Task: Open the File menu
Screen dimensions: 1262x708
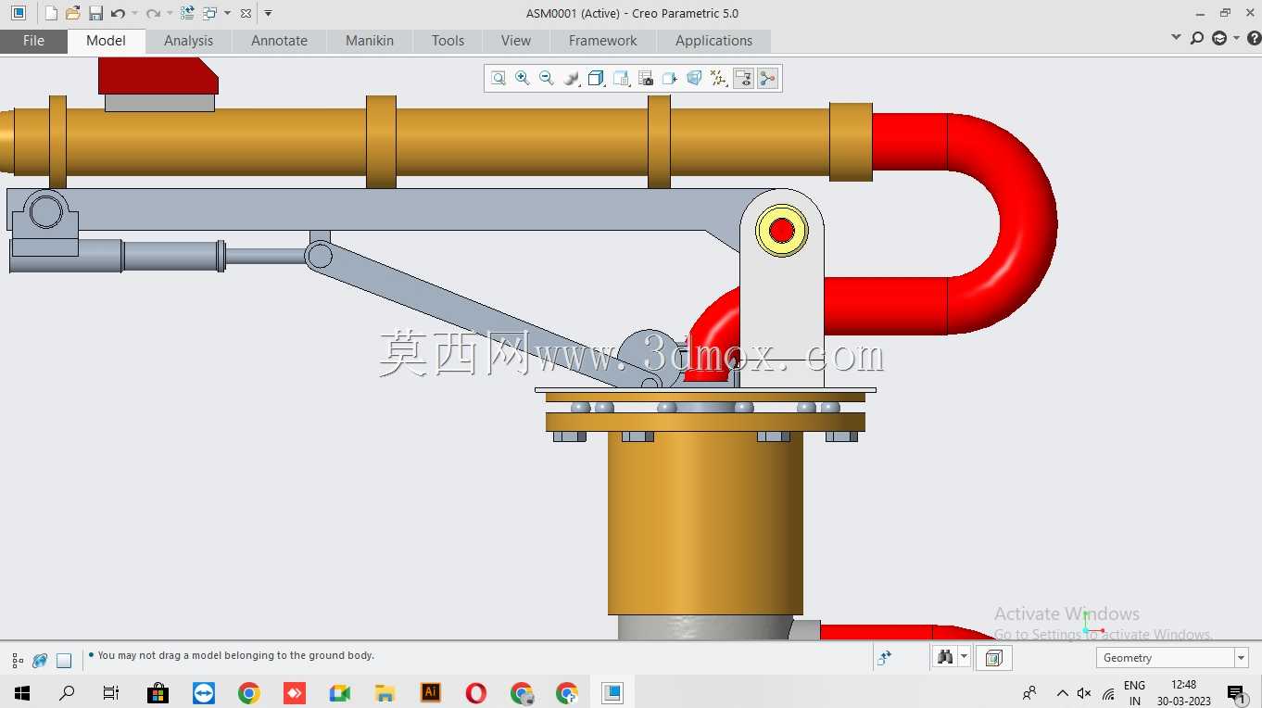Action: tap(33, 41)
